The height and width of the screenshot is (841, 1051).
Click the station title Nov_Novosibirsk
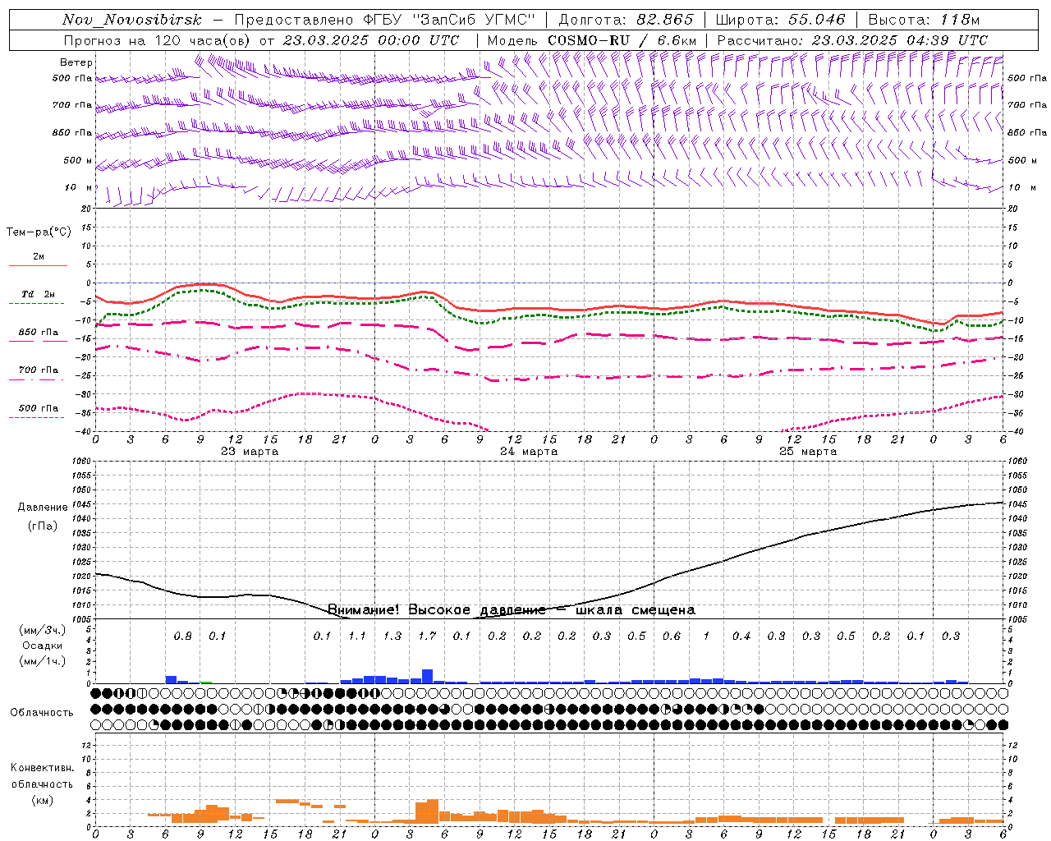[x=132, y=20]
